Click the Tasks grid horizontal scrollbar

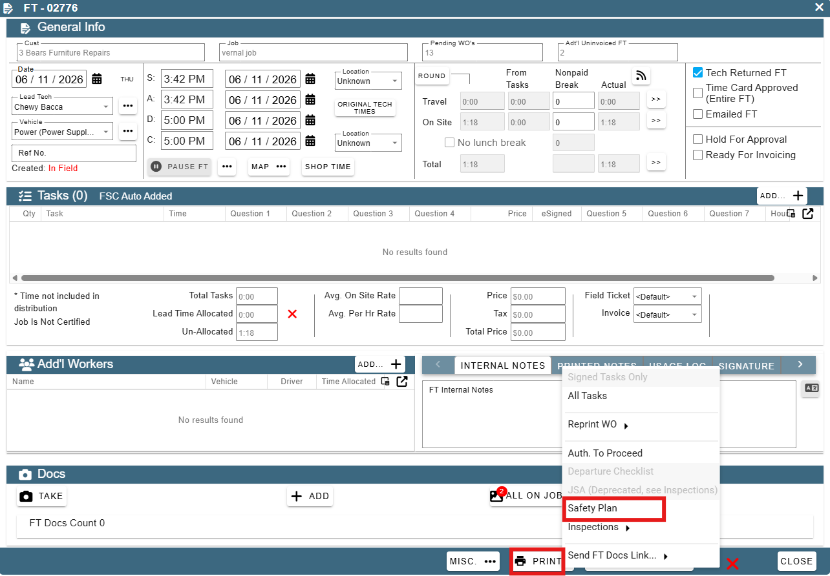[x=398, y=278]
